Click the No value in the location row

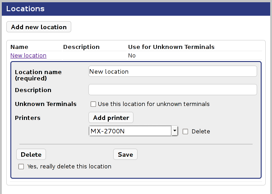[x=132, y=56]
